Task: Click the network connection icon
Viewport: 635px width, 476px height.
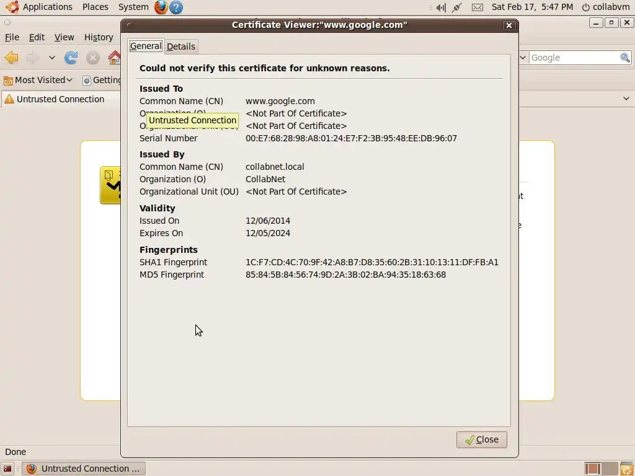Action: click(x=457, y=7)
